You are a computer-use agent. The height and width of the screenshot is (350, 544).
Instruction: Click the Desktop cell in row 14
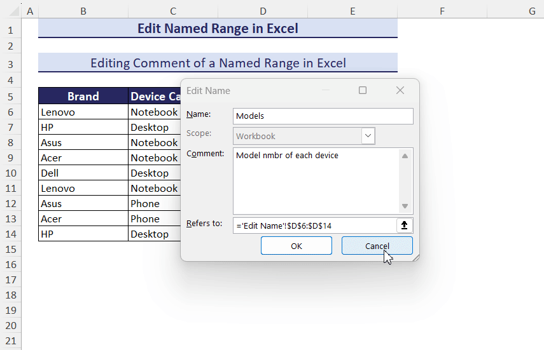click(155, 234)
